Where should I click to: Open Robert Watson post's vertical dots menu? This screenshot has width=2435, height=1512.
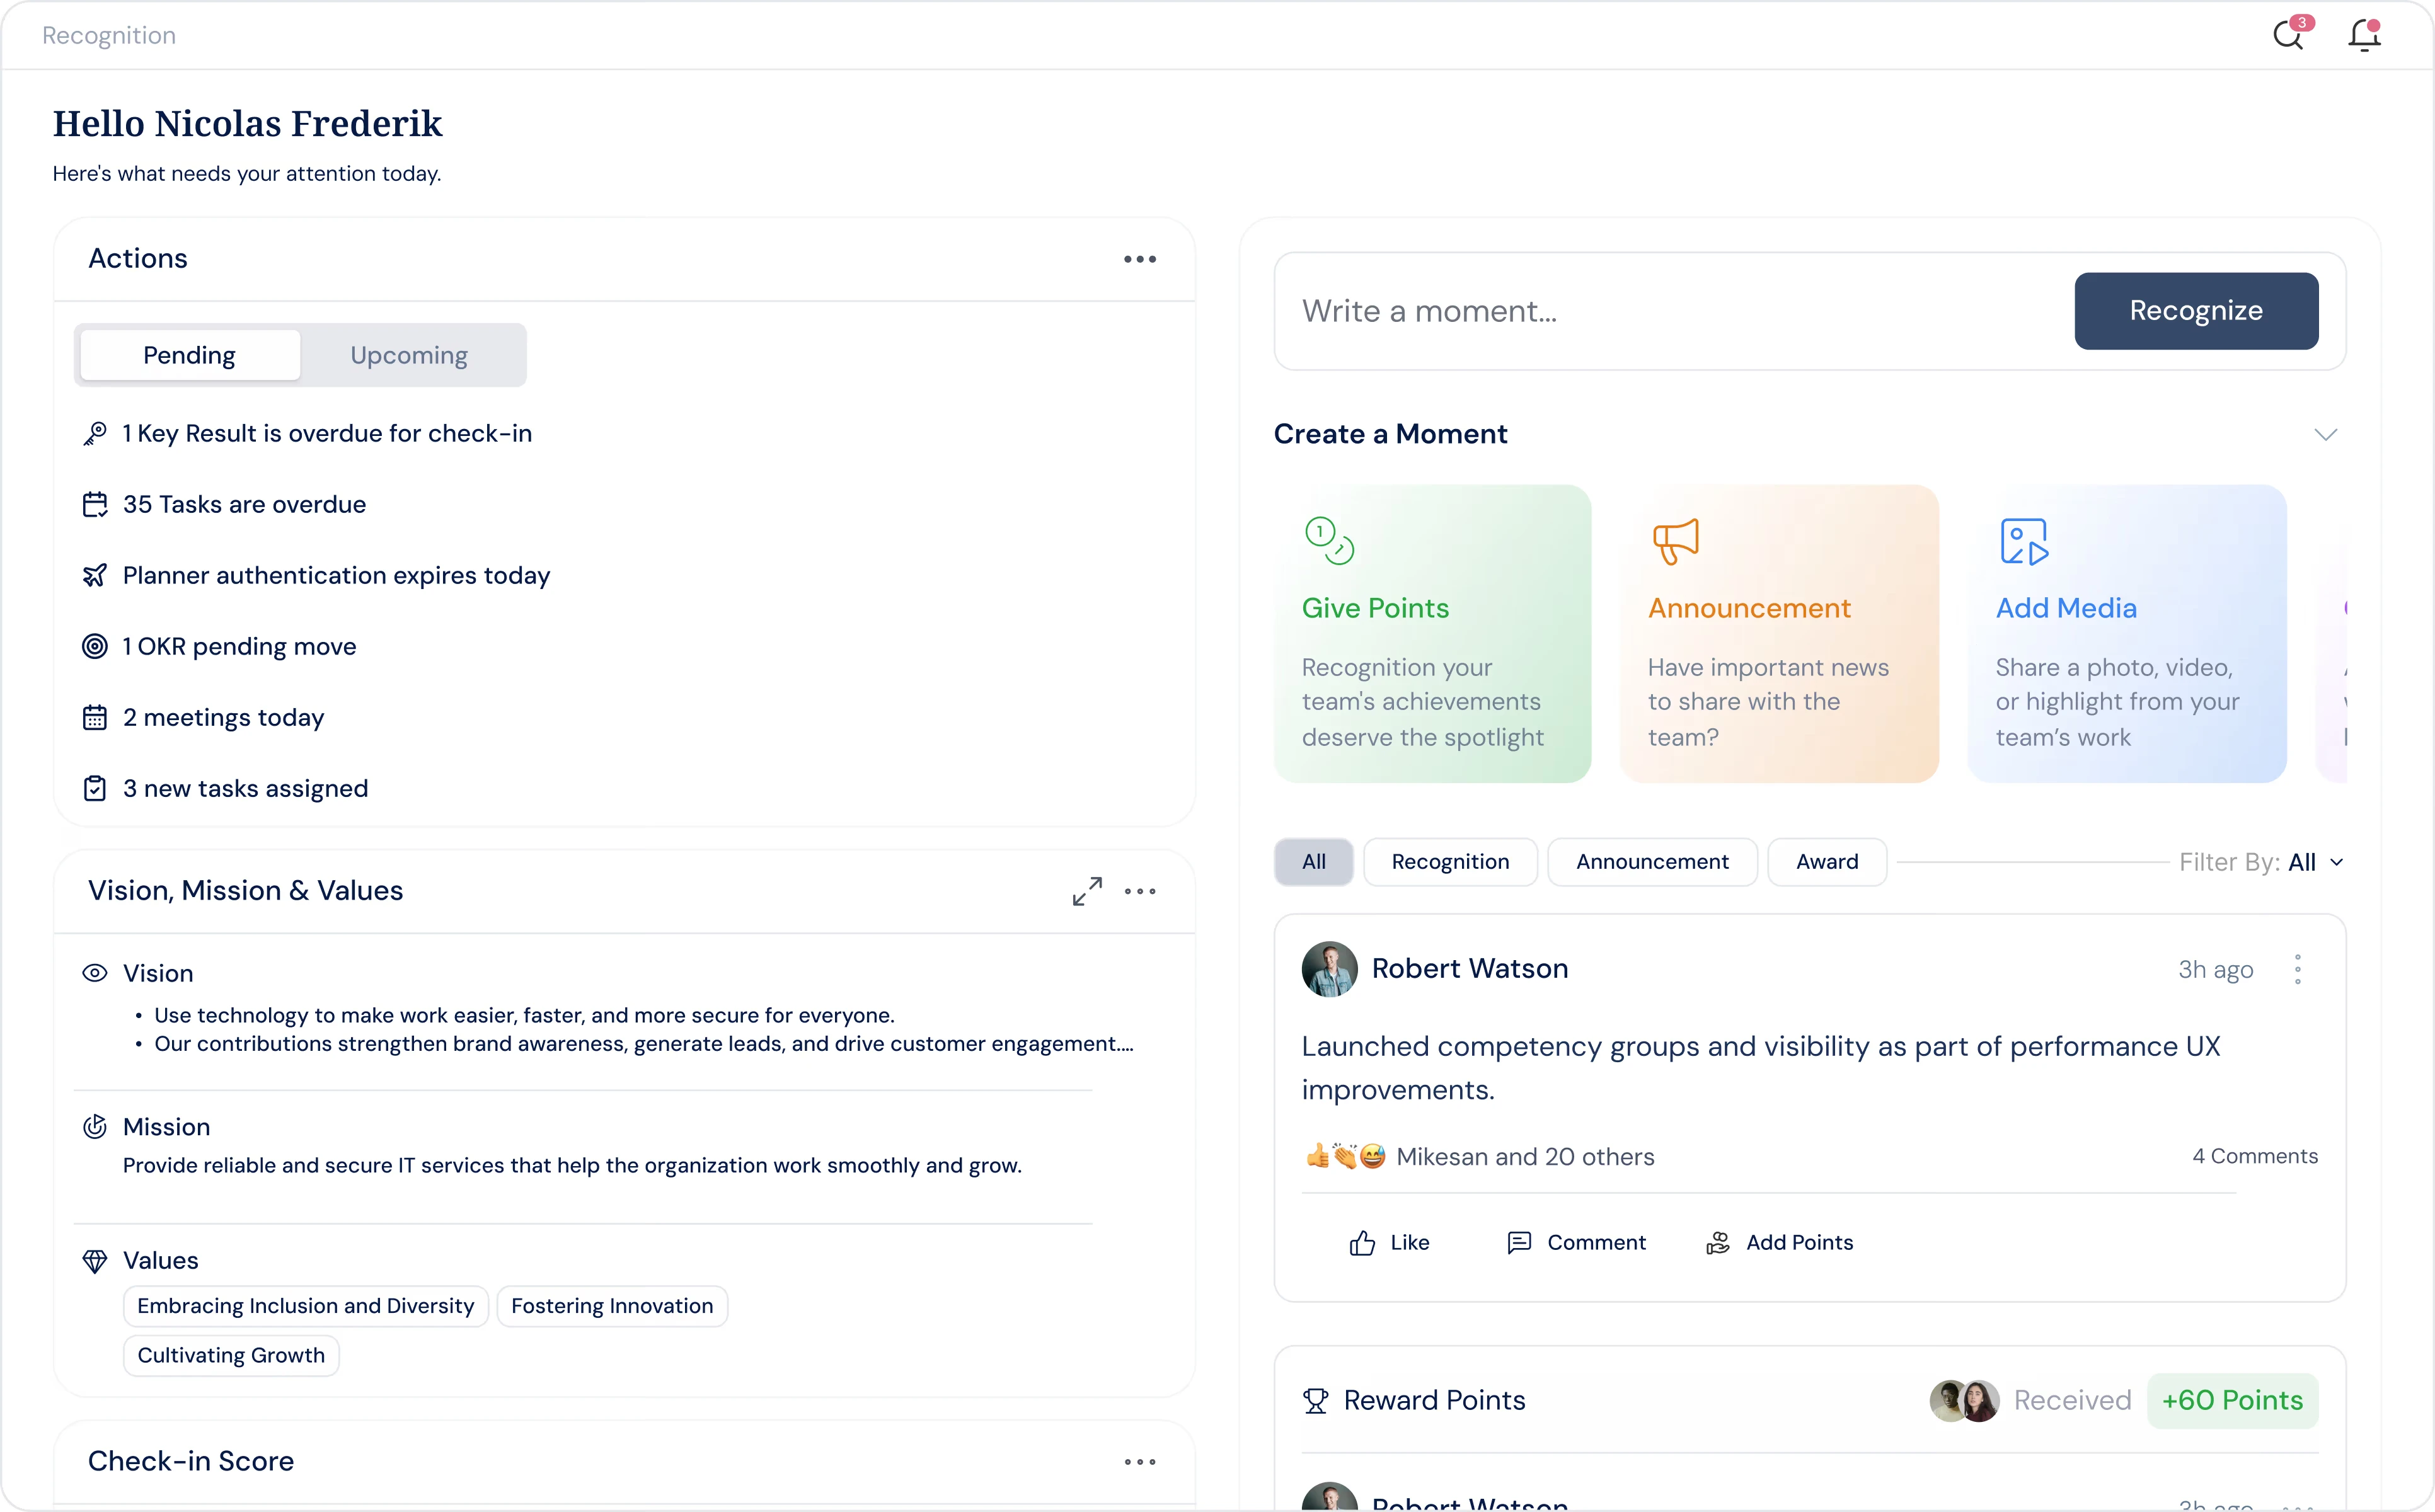click(x=2298, y=969)
